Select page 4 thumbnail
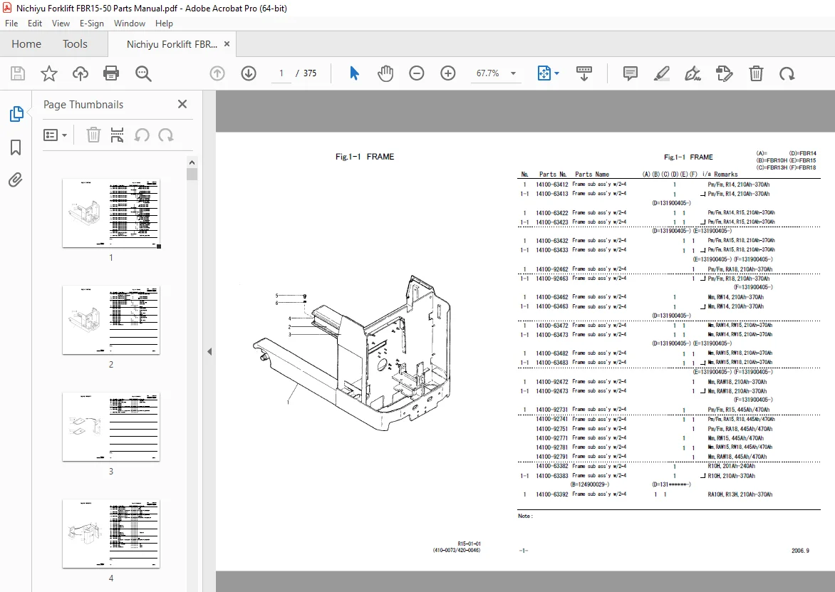Image resolution: width=835 pixels, height=592 pixels. pos(111,534)
